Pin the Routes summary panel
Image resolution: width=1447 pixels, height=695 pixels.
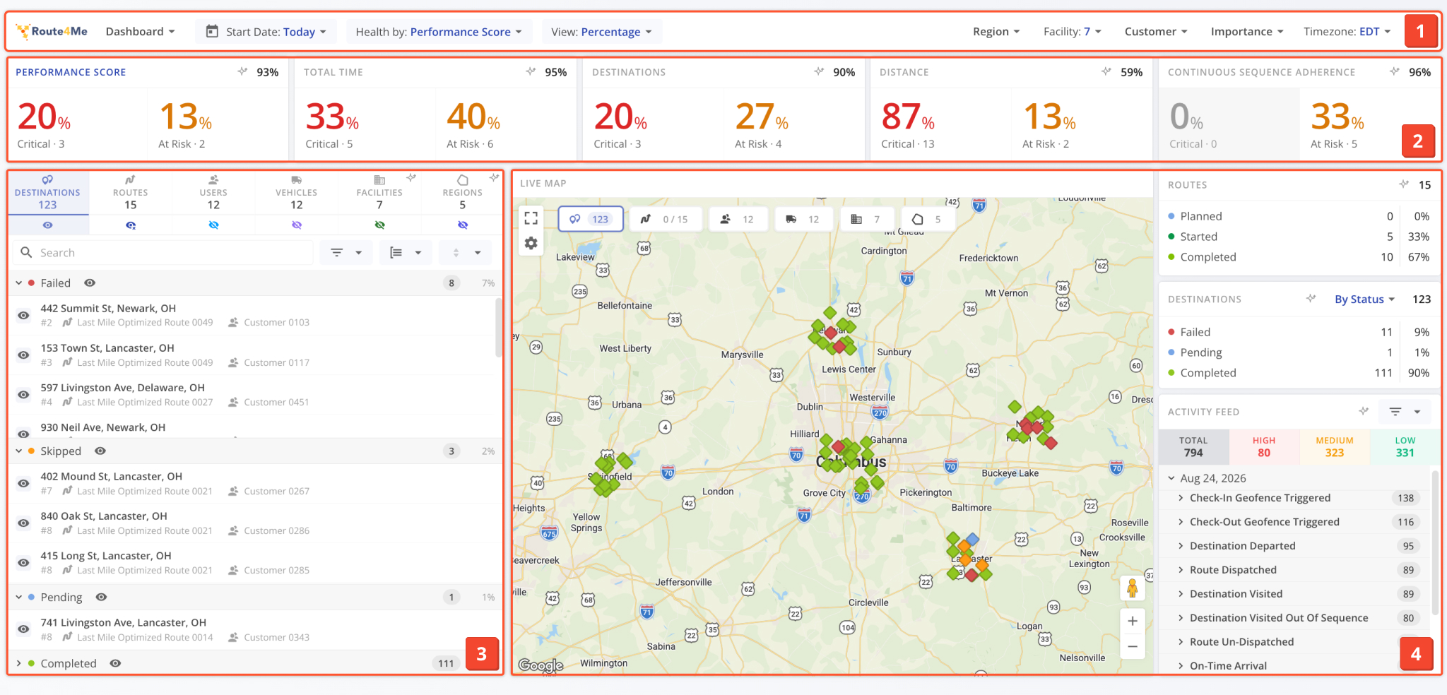(1404, 184)
